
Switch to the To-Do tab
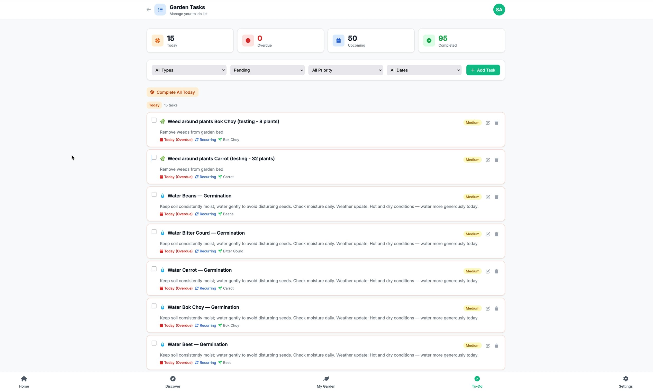[x=477, y=381]
